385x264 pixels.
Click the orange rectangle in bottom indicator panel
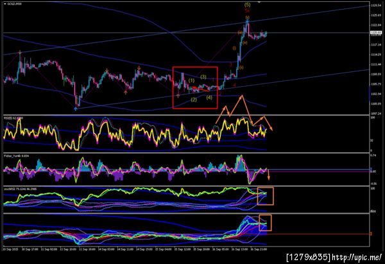(265, 223)
